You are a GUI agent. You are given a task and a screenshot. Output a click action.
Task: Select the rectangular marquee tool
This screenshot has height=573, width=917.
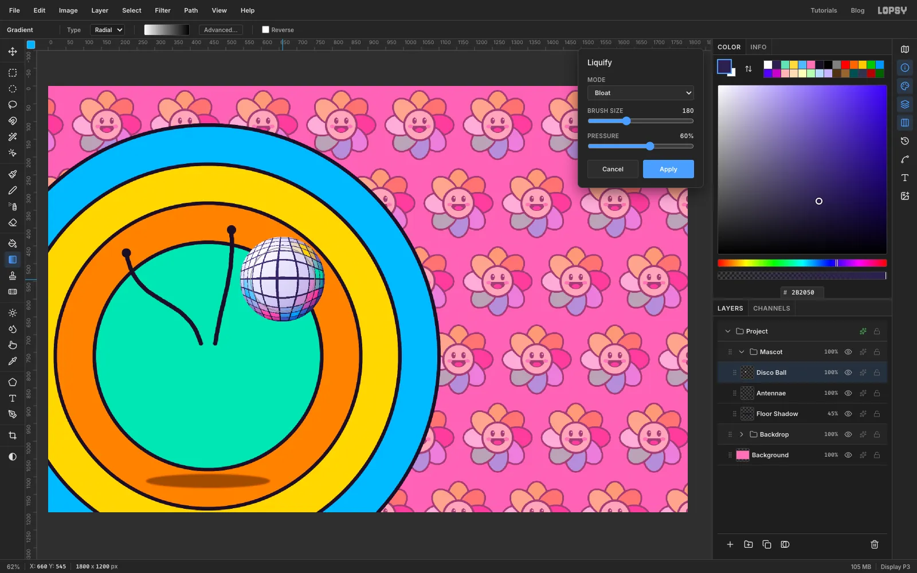click(13, 73)
